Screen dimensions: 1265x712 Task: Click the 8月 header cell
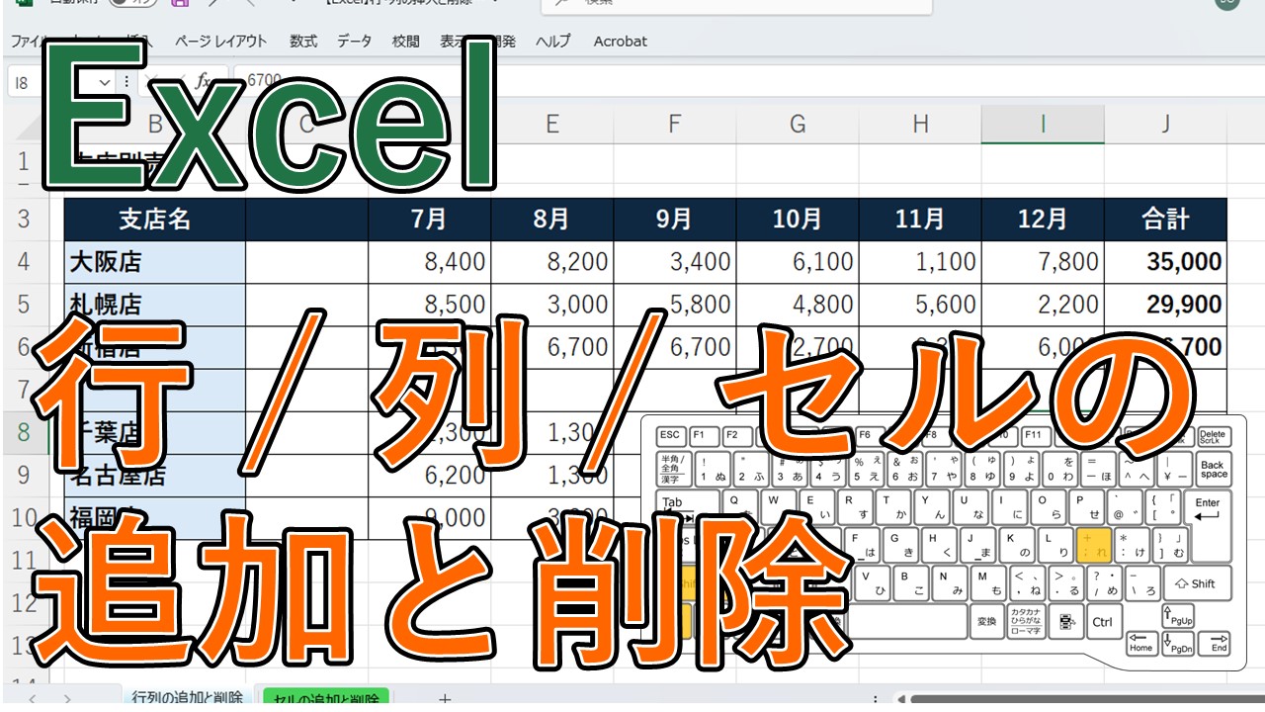552,219
